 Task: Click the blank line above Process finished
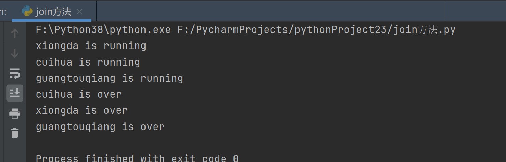(x=137, y=143)
